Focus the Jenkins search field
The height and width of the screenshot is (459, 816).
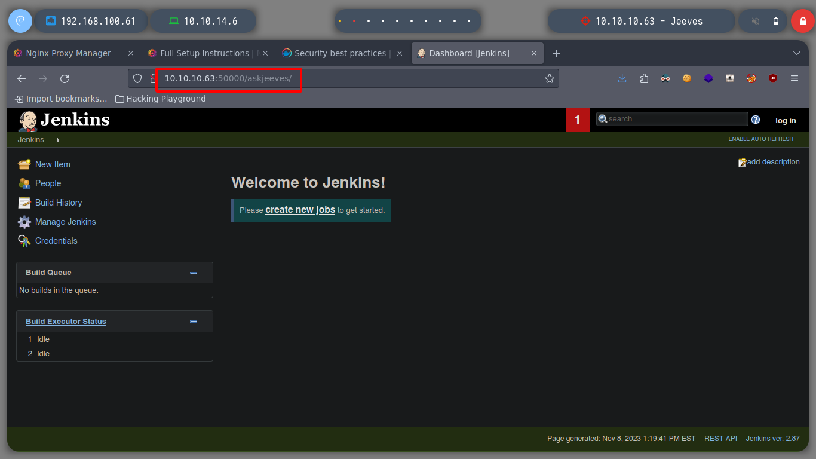672,119
